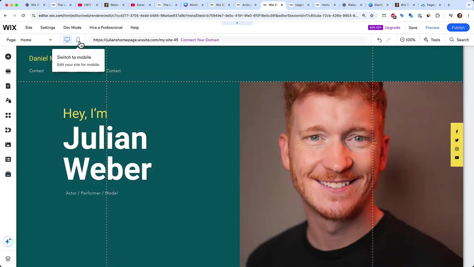Open the business portfolio briefcase icon
474x267 pixels.
(x=8, y=174)
